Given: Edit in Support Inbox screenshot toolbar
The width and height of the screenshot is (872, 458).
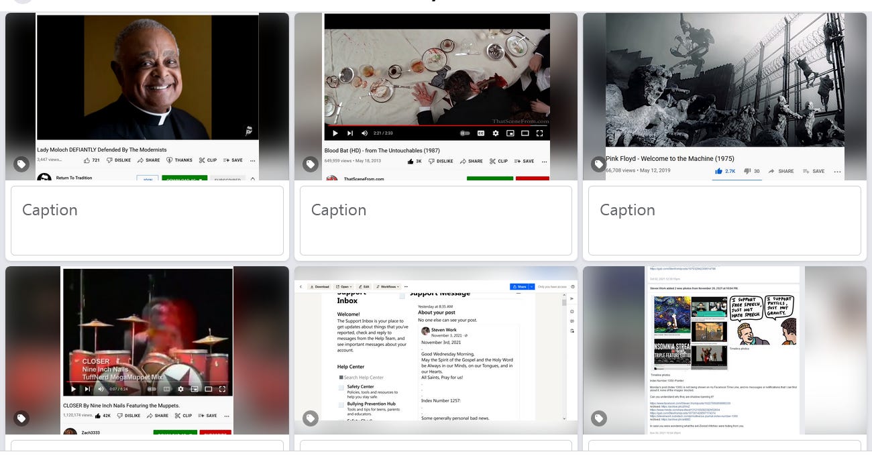Looking at the screenshot, I should click(364, 286).
